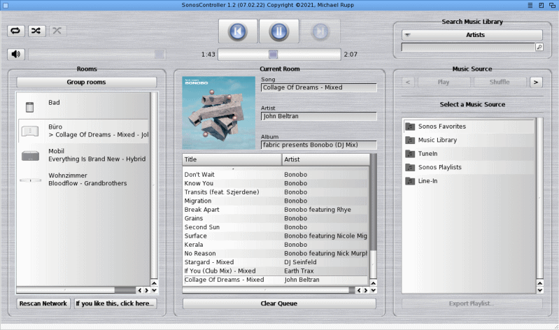Sort the queue by Title column
Viewport: 559px width, 330px height.
(x=232, y=159)
